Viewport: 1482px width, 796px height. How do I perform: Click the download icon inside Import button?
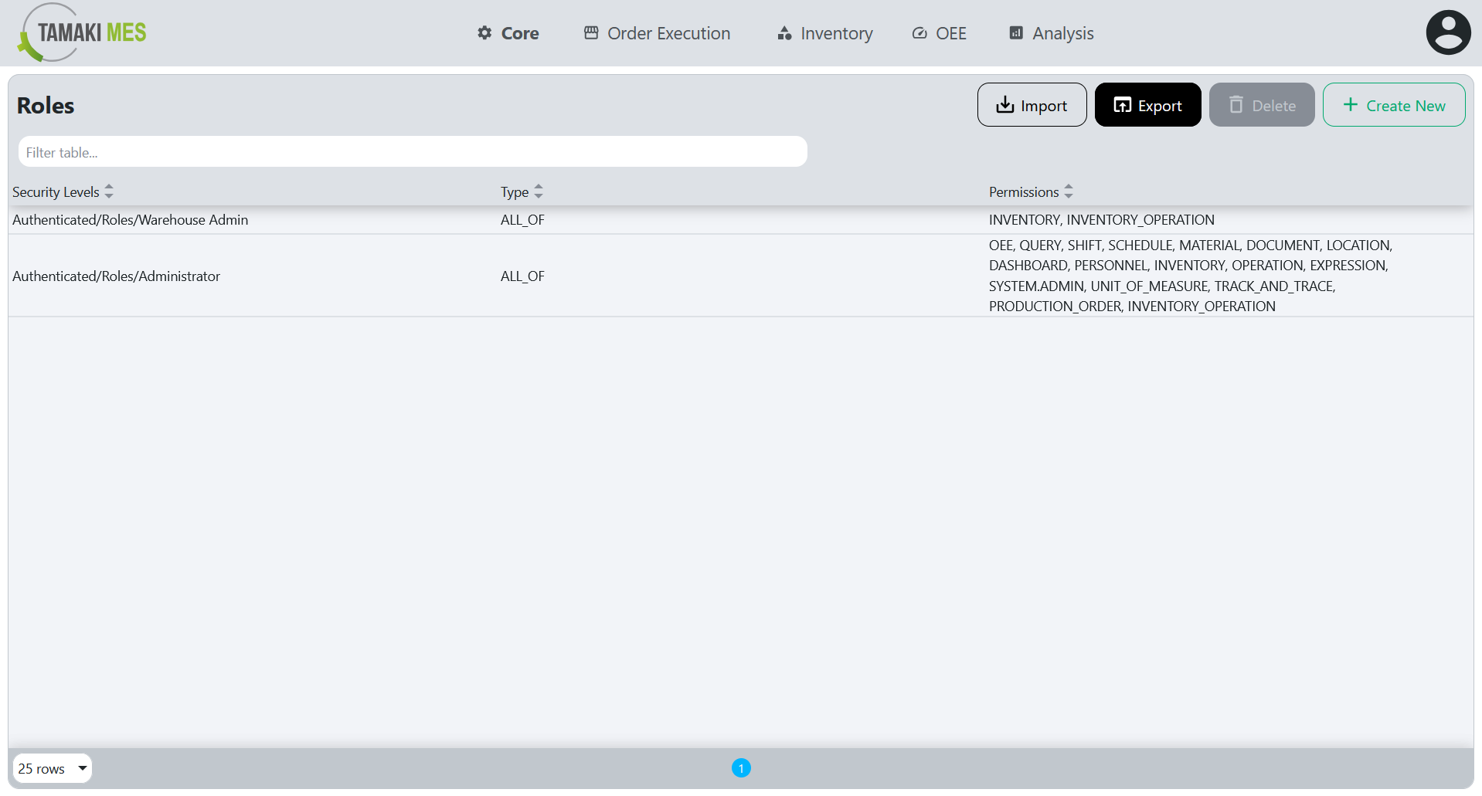[x=1006, y=104]
